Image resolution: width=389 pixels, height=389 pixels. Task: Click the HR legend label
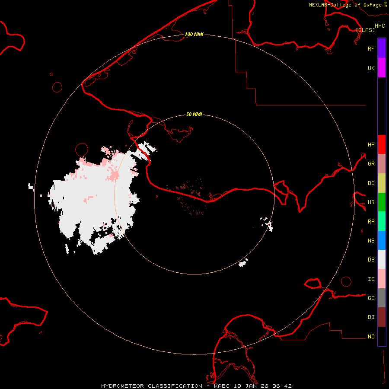coord(371,202)
